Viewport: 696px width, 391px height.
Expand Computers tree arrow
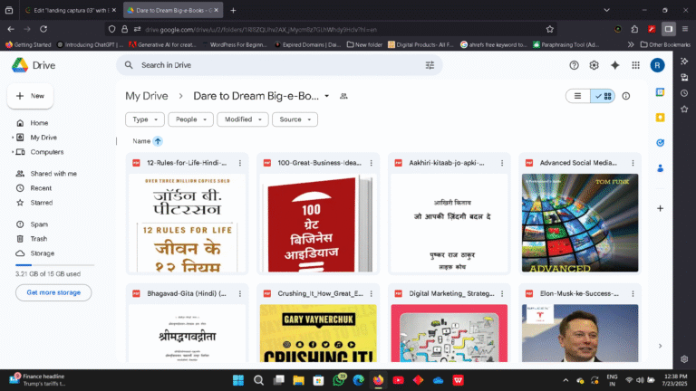pos(13,152)
